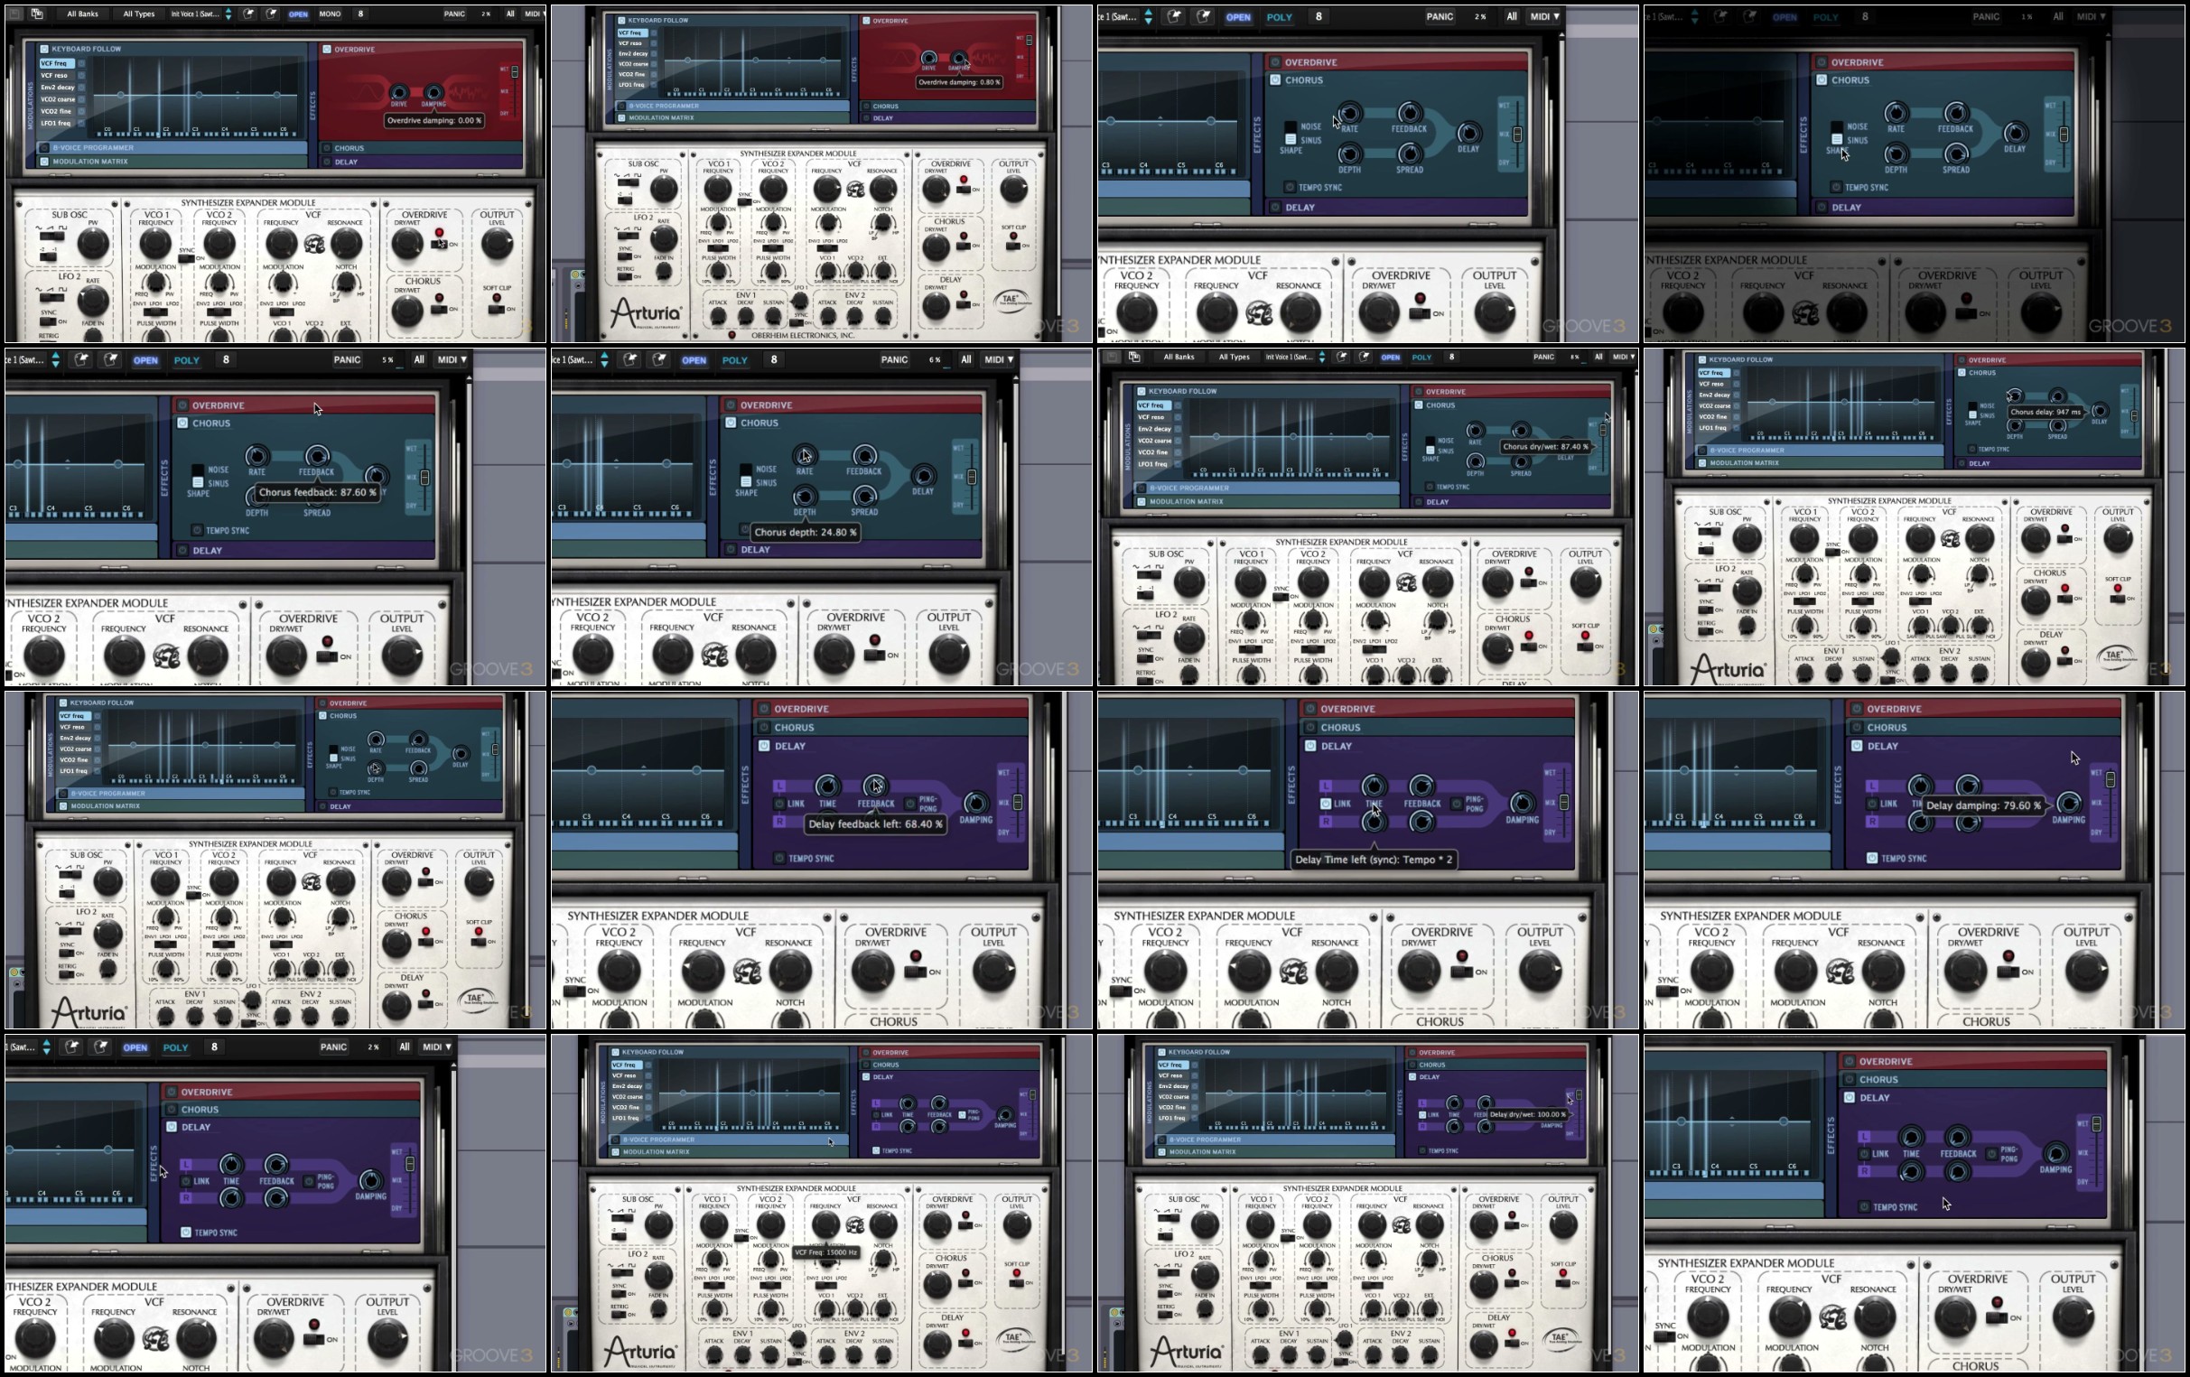
Task: Open OVERDRIVE header in Delay feedback left 68.40% frame
Action: point(892,710)
